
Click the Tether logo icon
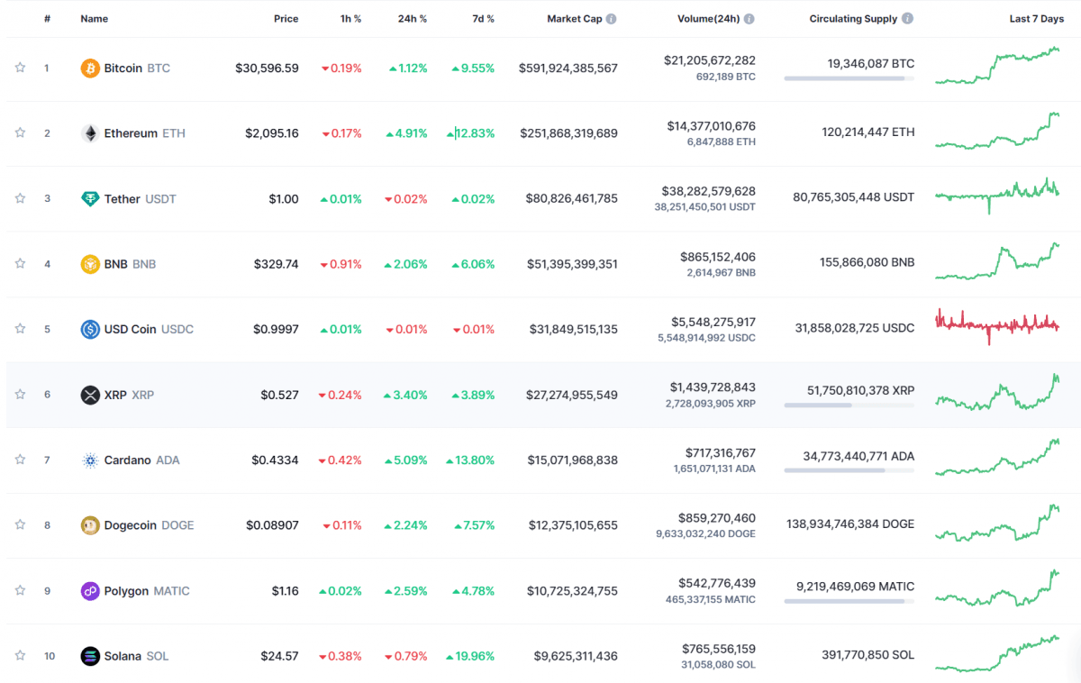(x=90, y=199)
